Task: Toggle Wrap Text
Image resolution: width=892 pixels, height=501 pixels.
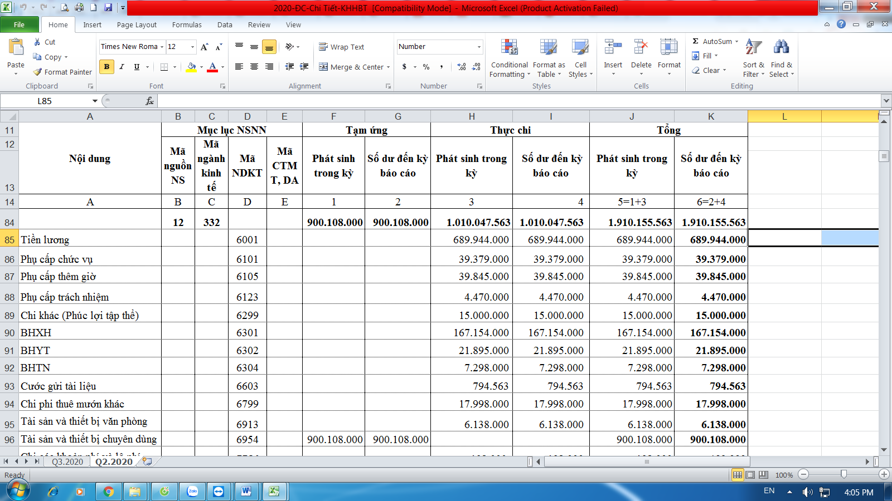Action: click(x=341, y=47)
